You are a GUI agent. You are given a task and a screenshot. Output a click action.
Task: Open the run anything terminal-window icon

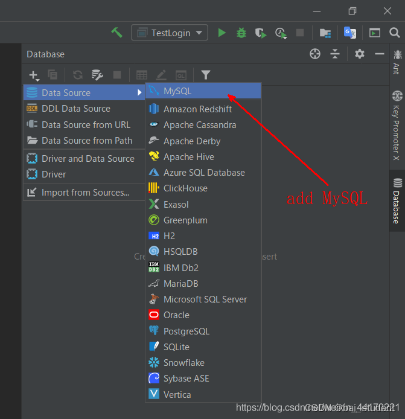[x=375, y=33]
